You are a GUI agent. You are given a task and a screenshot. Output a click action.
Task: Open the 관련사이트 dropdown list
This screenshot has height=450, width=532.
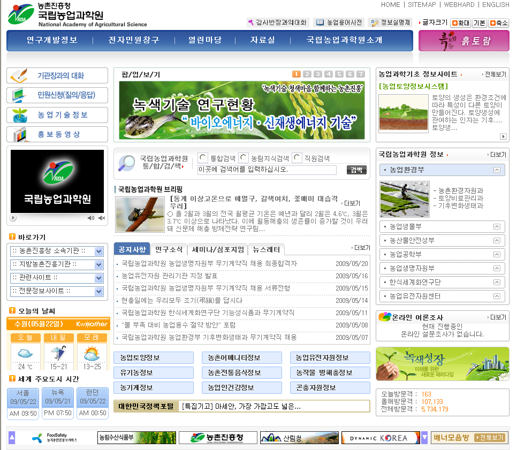[x=98, y=278]
